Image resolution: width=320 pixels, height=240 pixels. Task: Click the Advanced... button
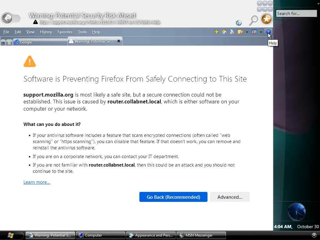click(230, 197)
